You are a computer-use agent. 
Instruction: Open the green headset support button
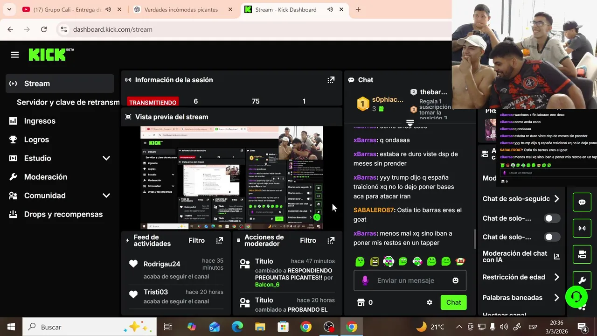(x=576, y=297)
